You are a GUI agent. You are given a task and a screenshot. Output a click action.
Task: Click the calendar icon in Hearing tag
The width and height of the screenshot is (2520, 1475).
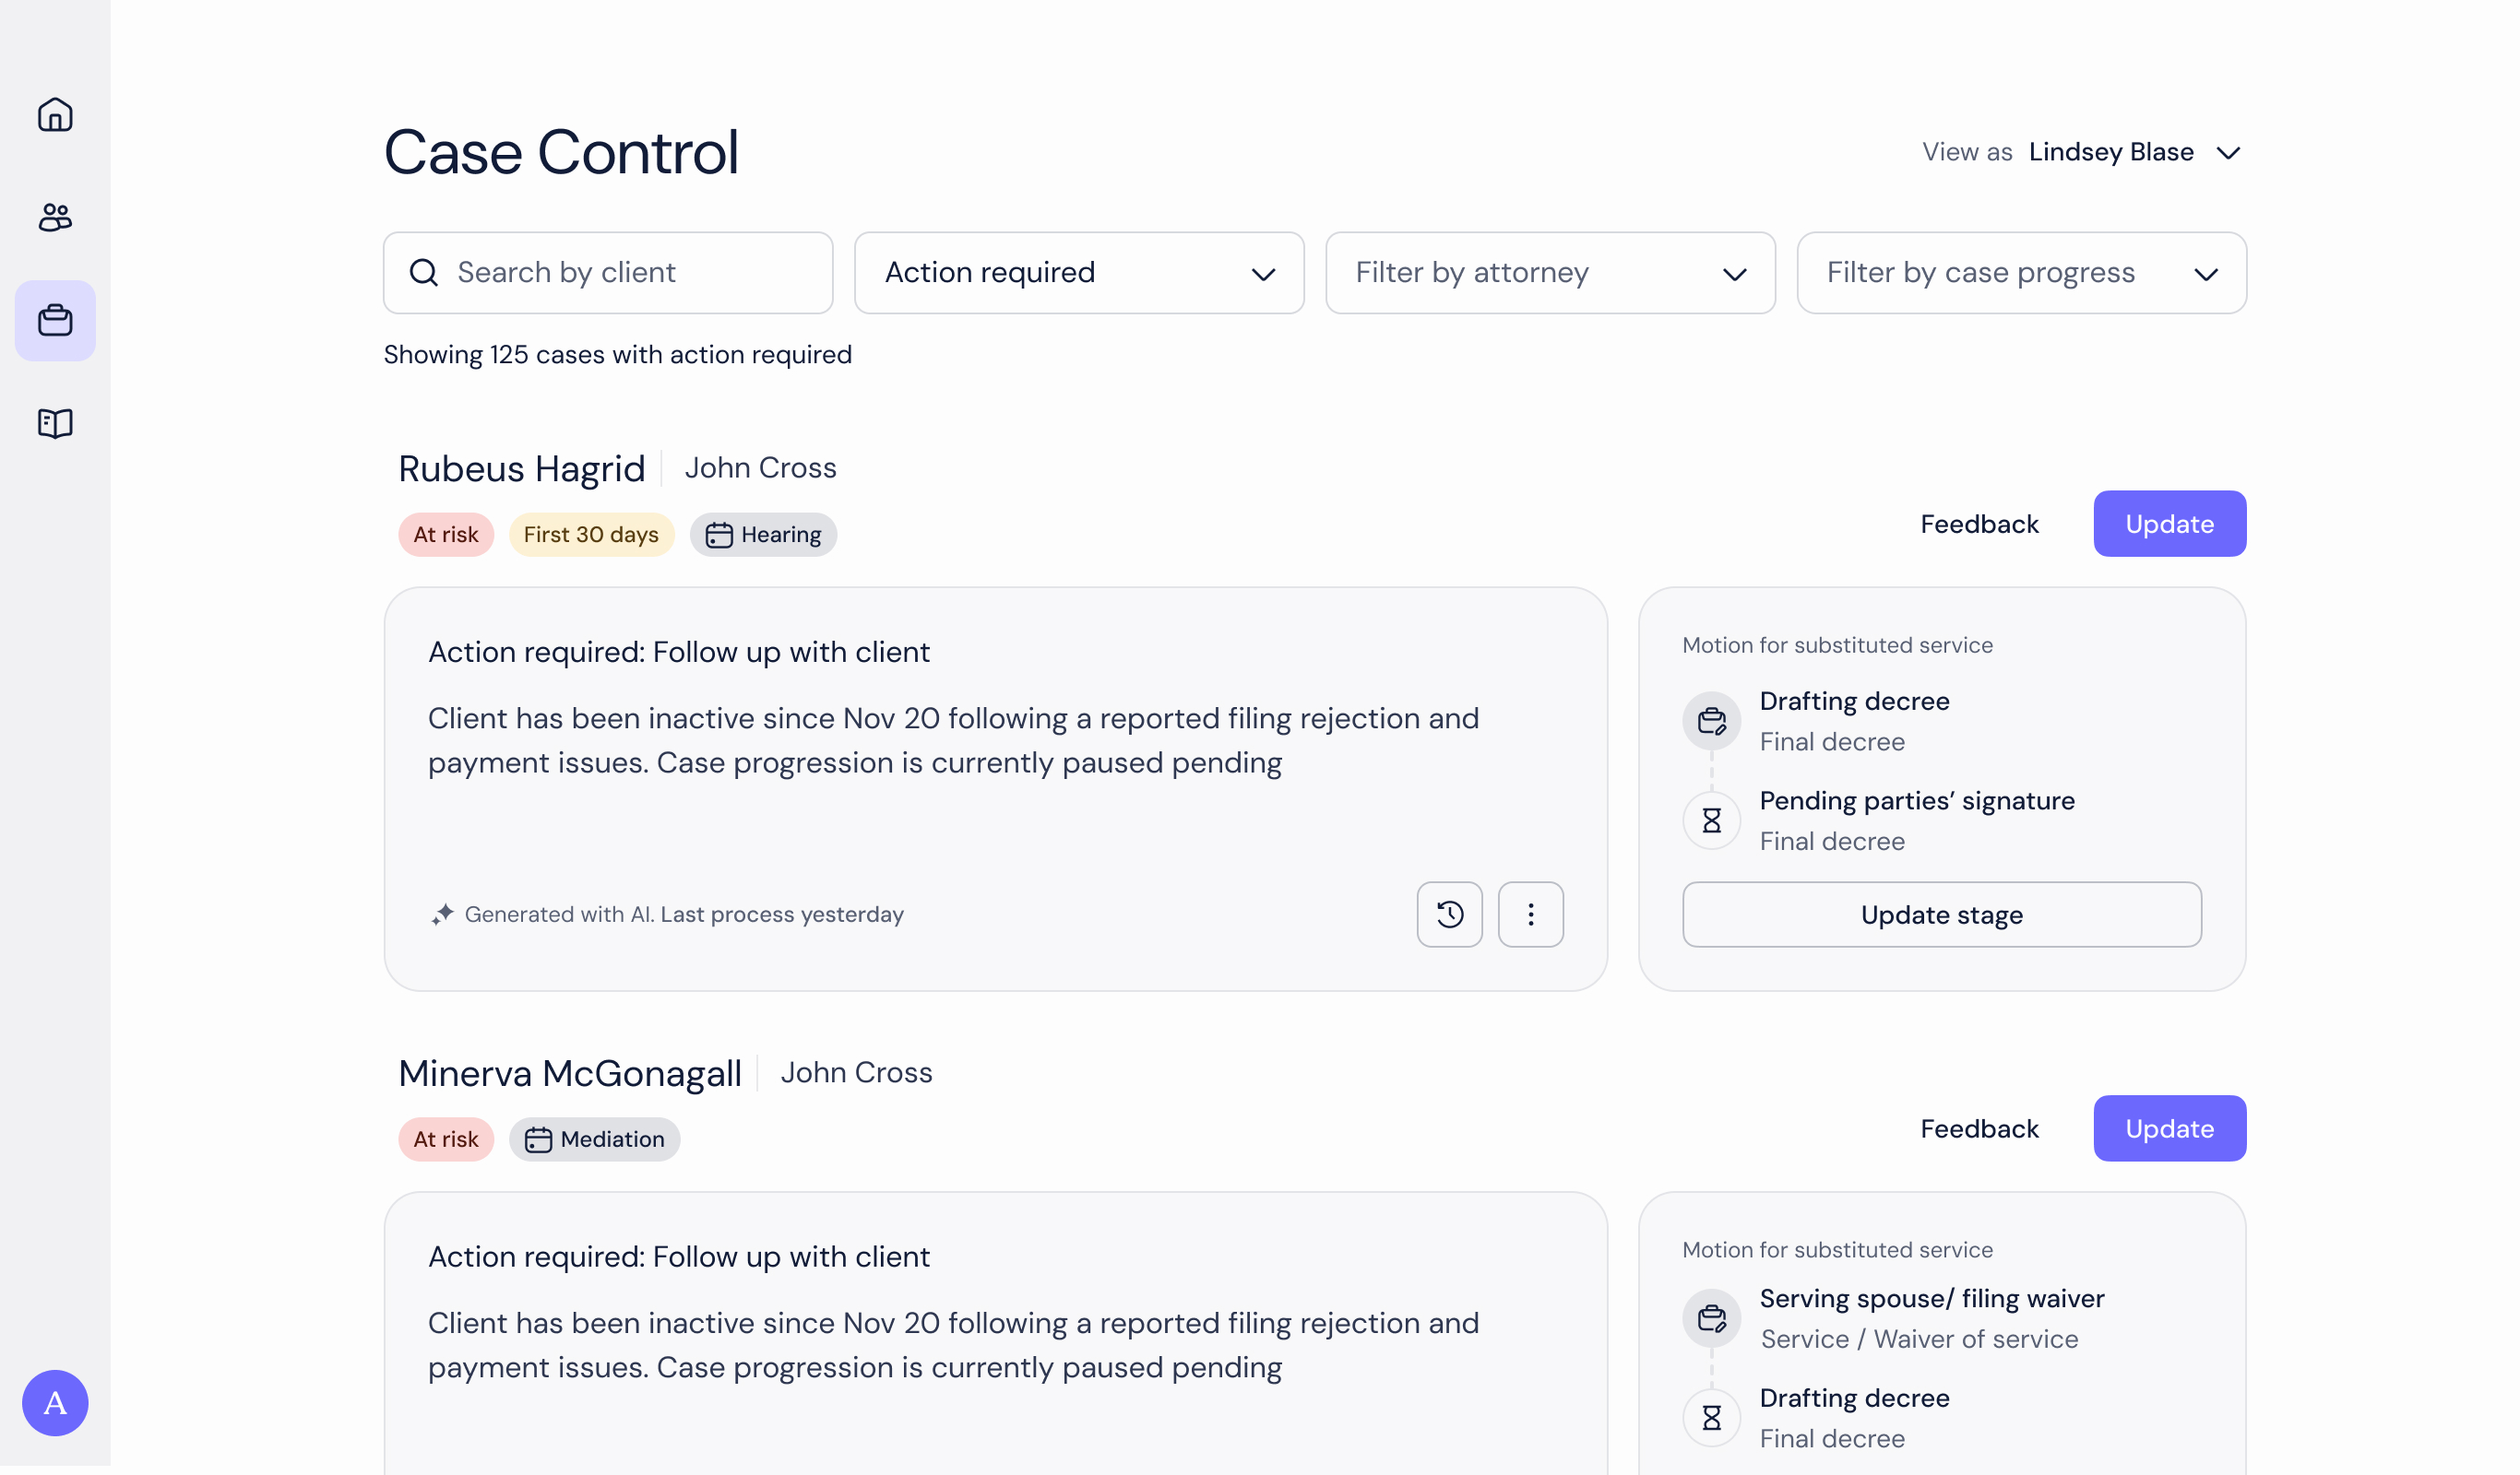point(719,536)
